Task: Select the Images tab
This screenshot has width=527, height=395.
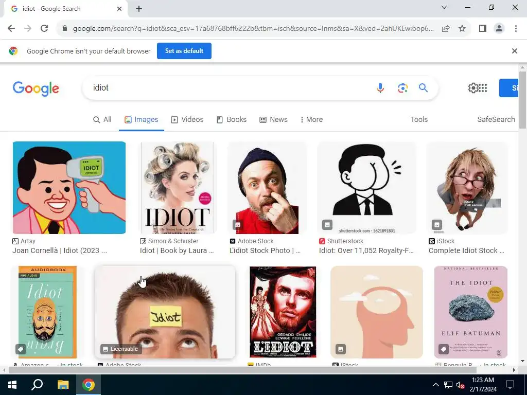Action: click(x=141, y=119)
